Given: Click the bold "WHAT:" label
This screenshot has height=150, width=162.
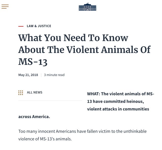Looking at the screenshot, I should 93,94.
